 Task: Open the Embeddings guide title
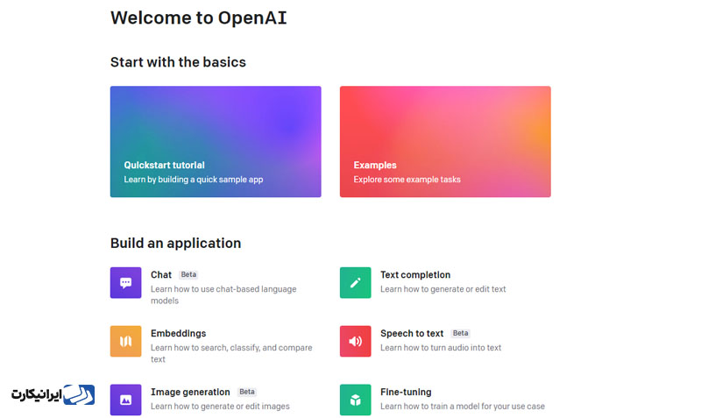(179, 334)
